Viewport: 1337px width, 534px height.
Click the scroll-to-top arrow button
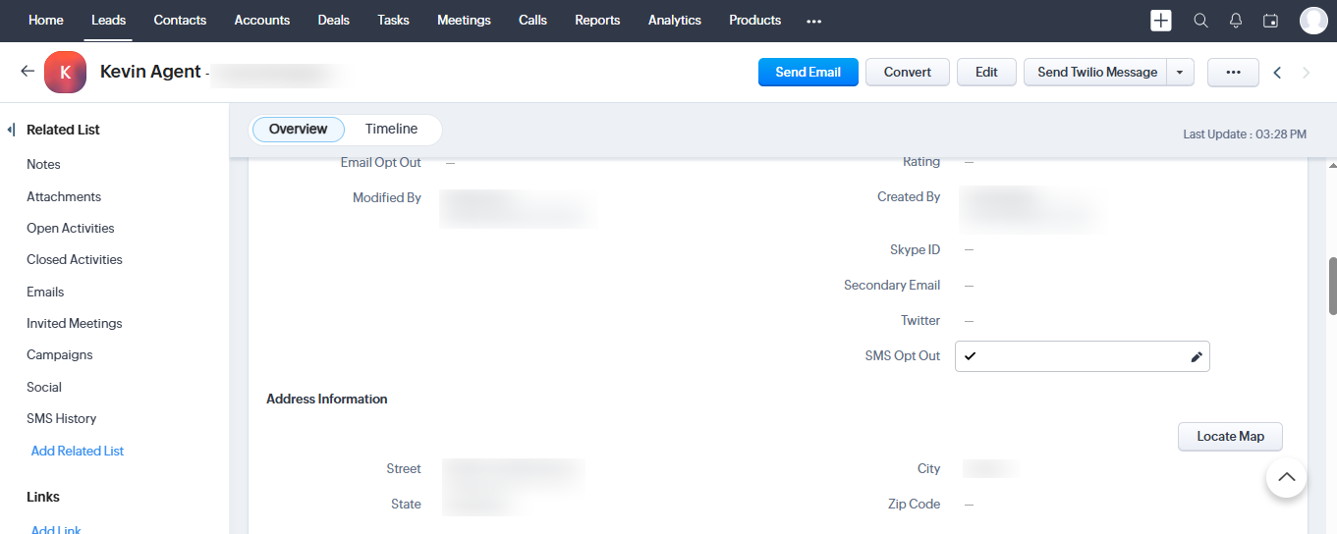click(1286, 478)
